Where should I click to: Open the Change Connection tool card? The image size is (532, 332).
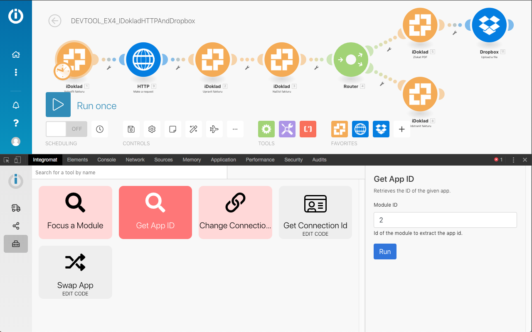pyautogui.click(x=235, y=212)
